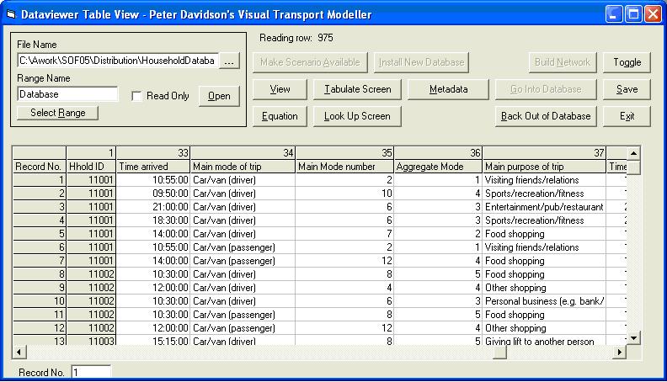Click the disabled Build Network button
The width and height of the screenshot is (667, 382).
point(563,62)
